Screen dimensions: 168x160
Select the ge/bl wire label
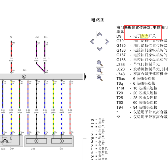(x=11, y=112)
